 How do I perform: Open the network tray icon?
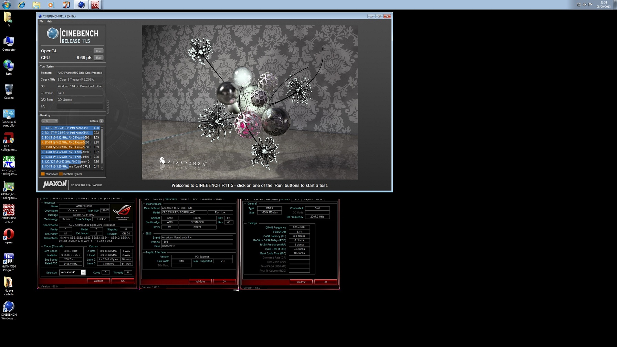579,4
